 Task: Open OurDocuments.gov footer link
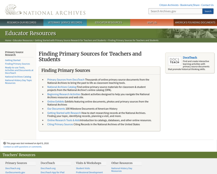click(15, 172)
